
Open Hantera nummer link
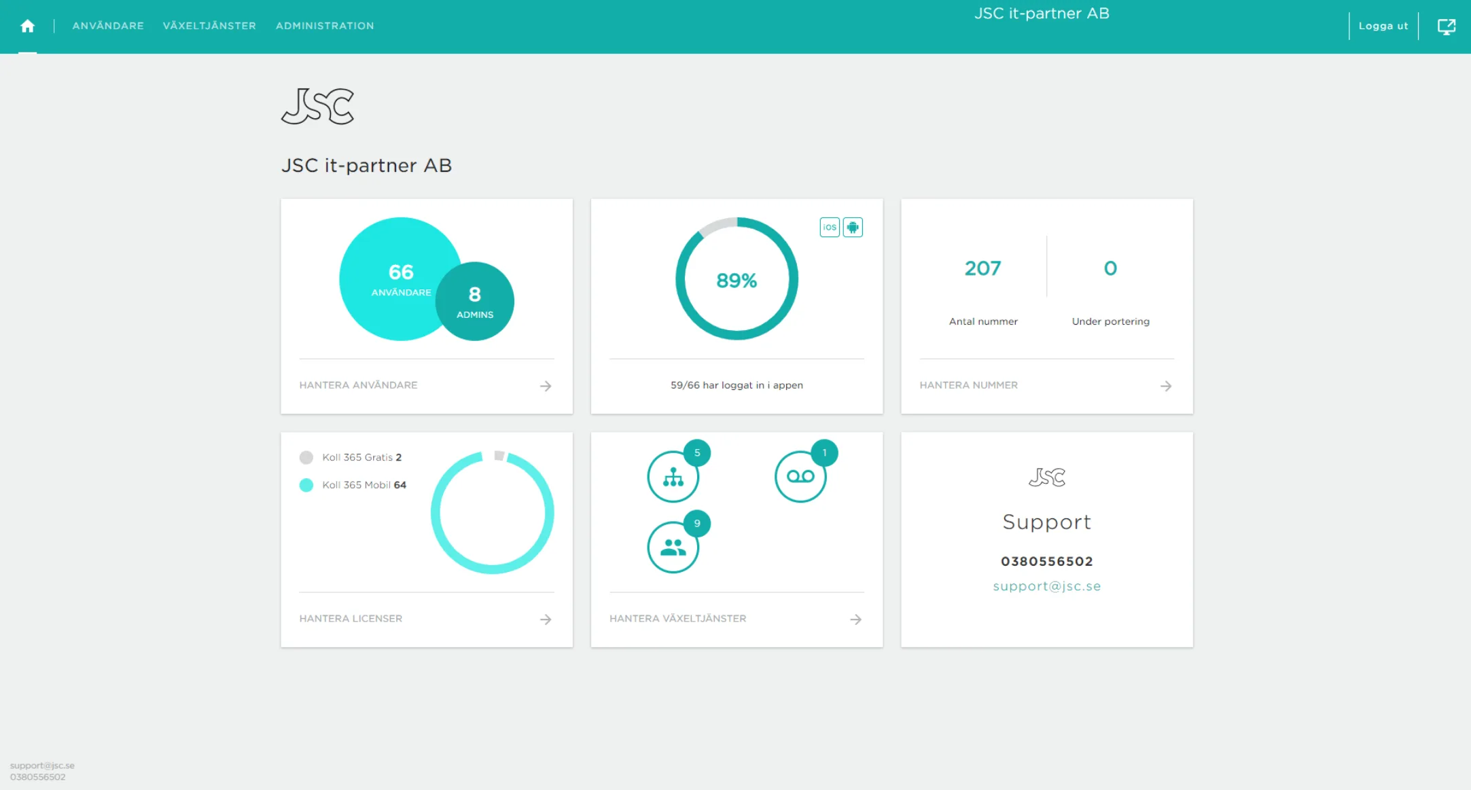968,385
